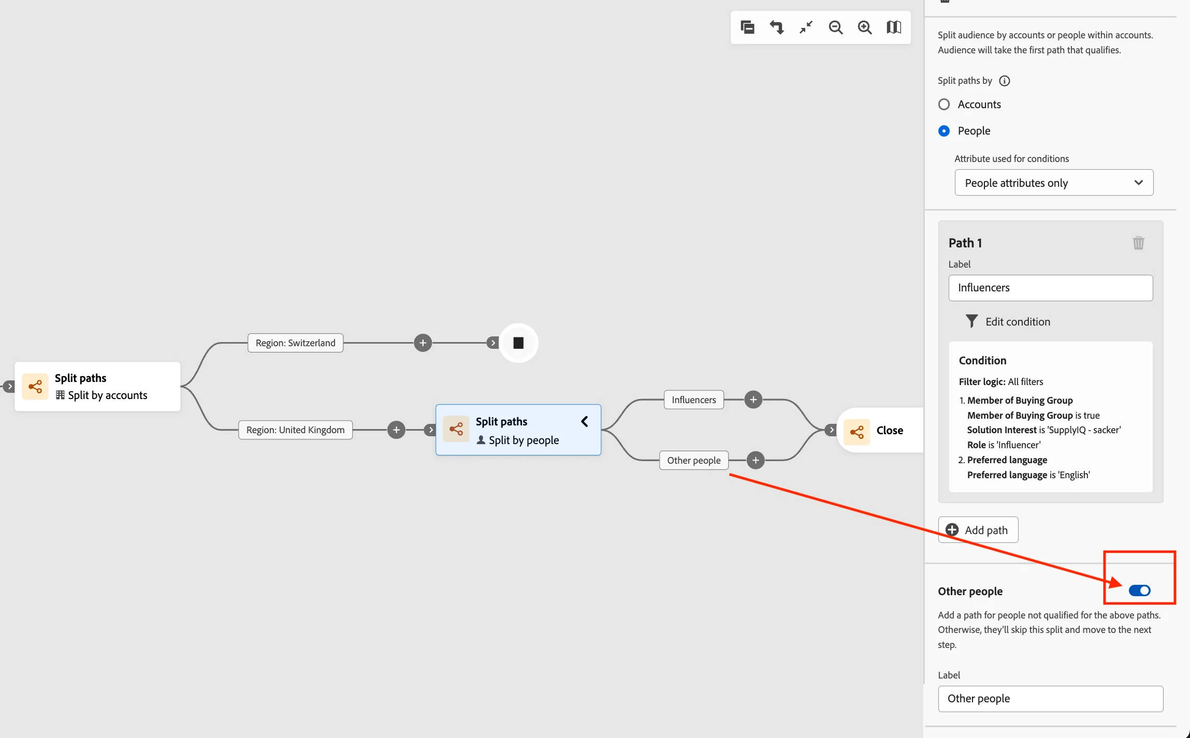
Task: Add node after Region: Switzerland path
Action: tap(423, 343)
